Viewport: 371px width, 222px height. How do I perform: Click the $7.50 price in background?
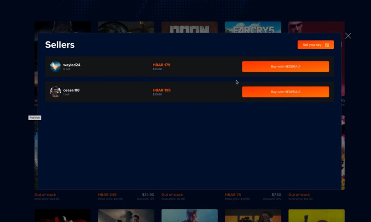coord(276,194)
